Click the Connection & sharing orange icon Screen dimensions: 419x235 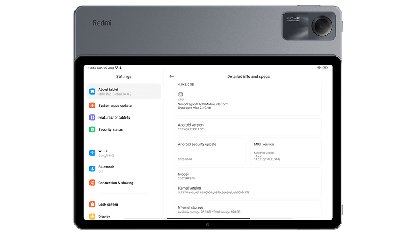point(92,183)
